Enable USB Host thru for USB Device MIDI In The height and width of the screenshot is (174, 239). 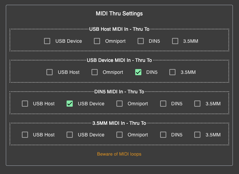pyautogui.click(x=50, y=72)
